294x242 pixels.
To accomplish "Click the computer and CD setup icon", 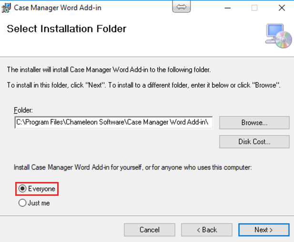I will [278, 36].
